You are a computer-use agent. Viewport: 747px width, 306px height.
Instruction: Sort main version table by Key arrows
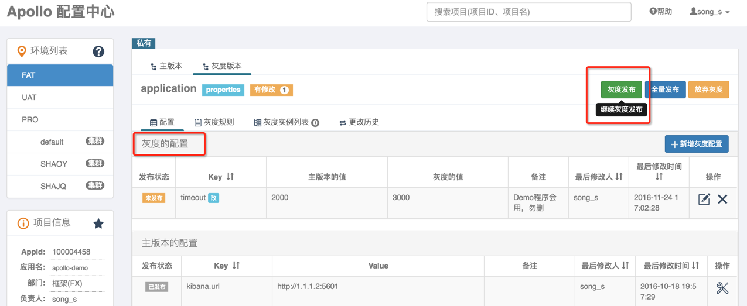click(x=236, y=266)
